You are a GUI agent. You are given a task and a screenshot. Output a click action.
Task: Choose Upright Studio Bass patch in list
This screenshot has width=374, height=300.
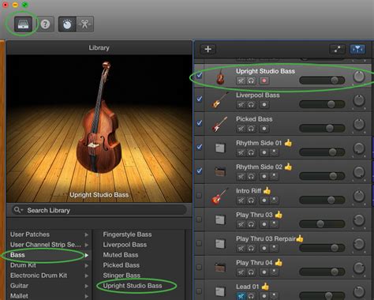pyautogui.click(x=133, y=286)
